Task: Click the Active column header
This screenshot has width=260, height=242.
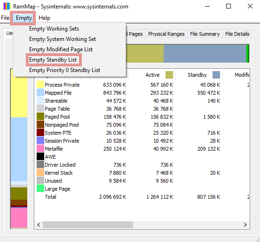Action: [x=152, y=75]
